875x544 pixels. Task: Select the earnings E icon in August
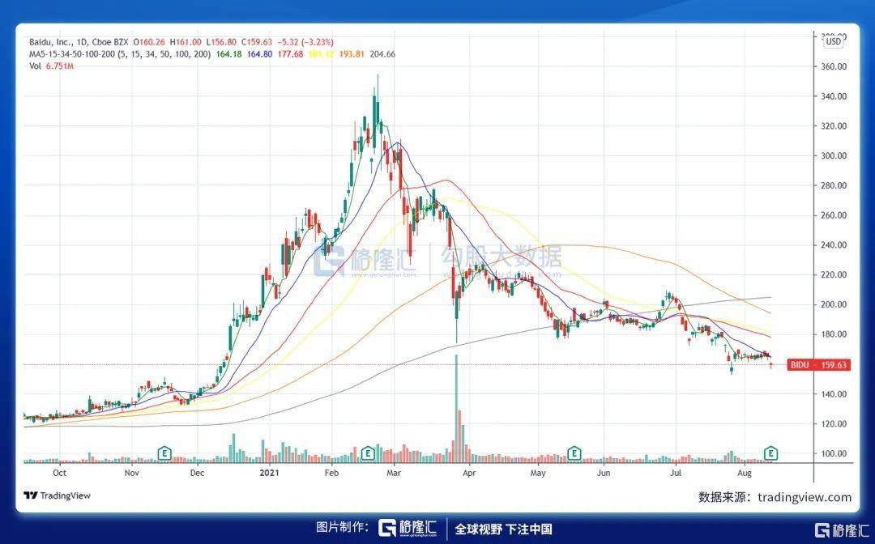[771, 452]
